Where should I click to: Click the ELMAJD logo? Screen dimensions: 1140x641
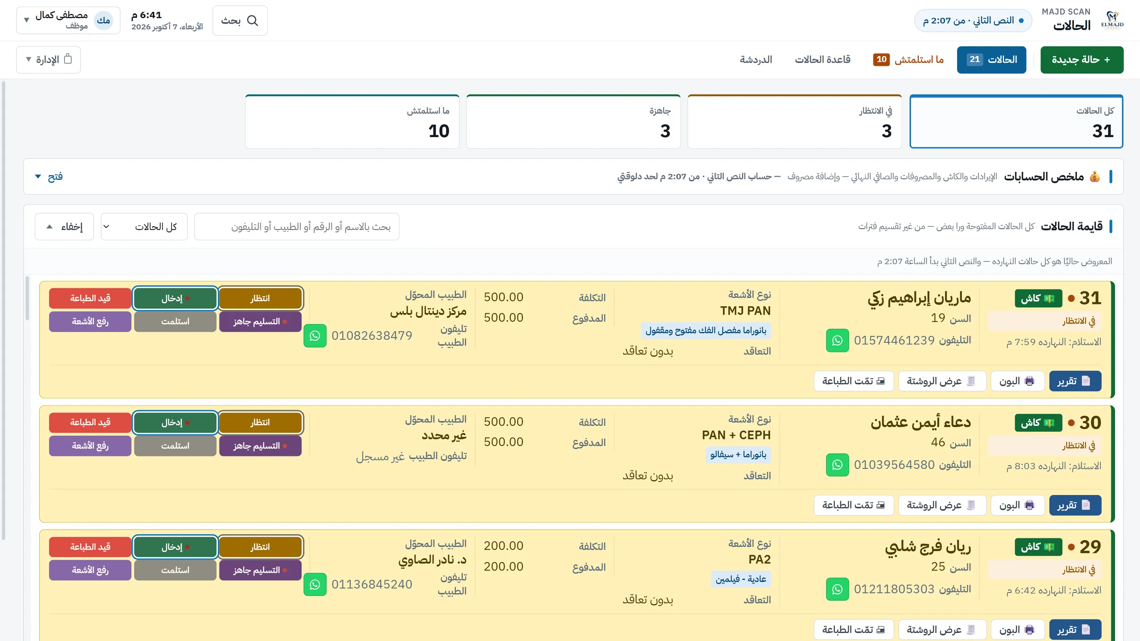tap(1112, 20)
